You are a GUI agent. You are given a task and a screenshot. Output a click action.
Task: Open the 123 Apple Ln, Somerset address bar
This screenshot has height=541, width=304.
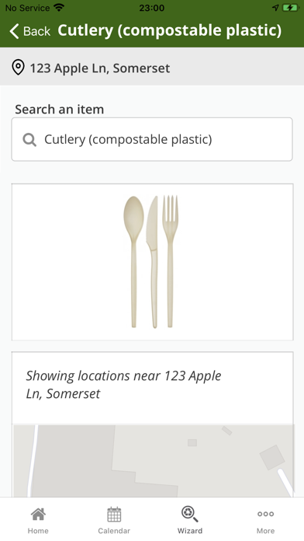[152, 67]
